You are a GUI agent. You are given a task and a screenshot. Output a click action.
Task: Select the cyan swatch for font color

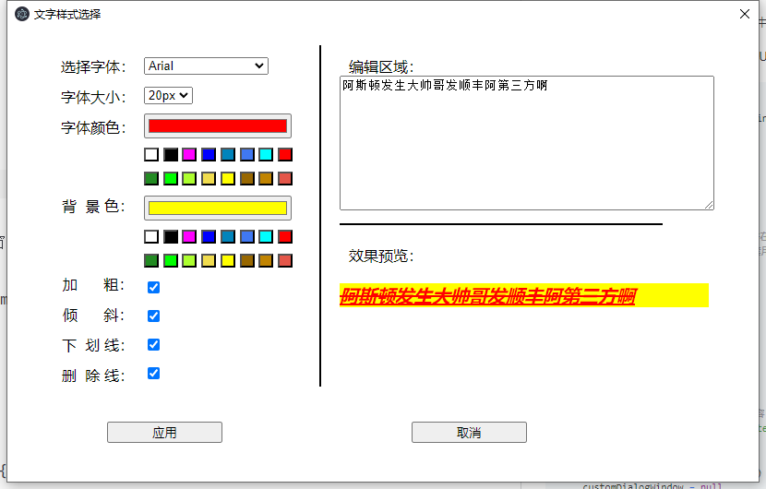[x=266, y=155]
